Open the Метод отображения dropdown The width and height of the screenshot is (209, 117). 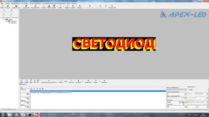pyautogui.click(x=185, y=90)
